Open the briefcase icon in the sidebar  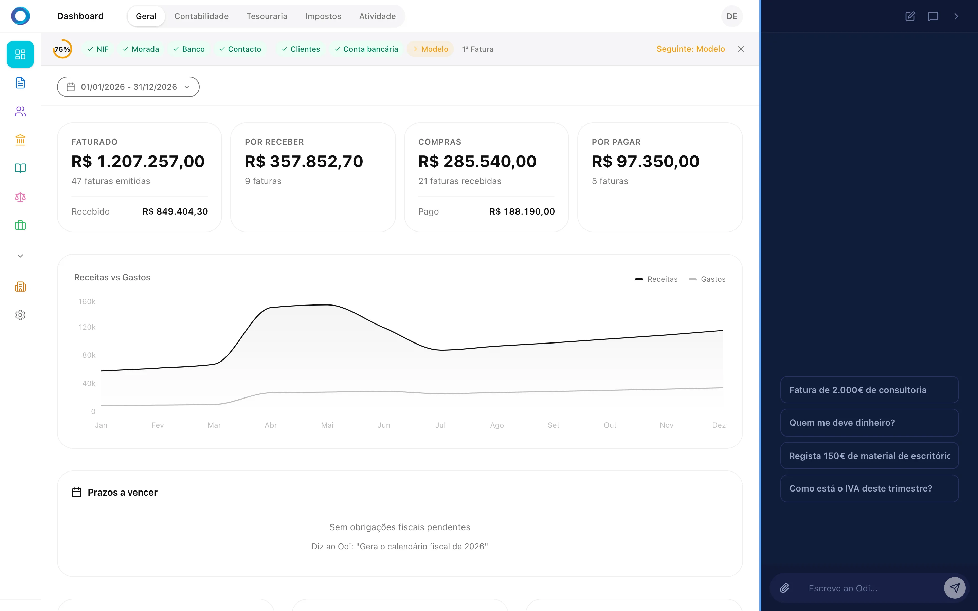[x=20, y=225]
